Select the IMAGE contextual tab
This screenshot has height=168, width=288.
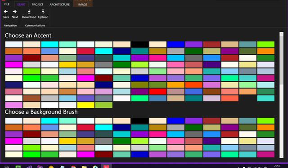coord(83,4)
